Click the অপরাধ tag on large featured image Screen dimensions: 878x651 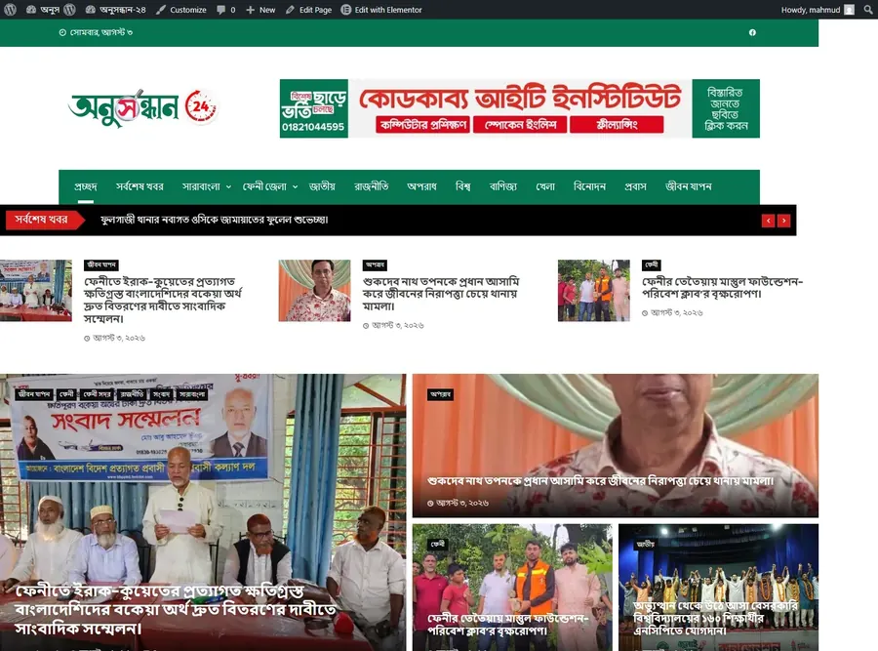pyautogui.click(x=440, y=394)
